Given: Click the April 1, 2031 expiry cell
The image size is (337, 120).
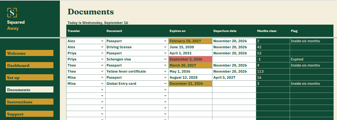Looking at the screenshot, I should [x=191, y=53].
